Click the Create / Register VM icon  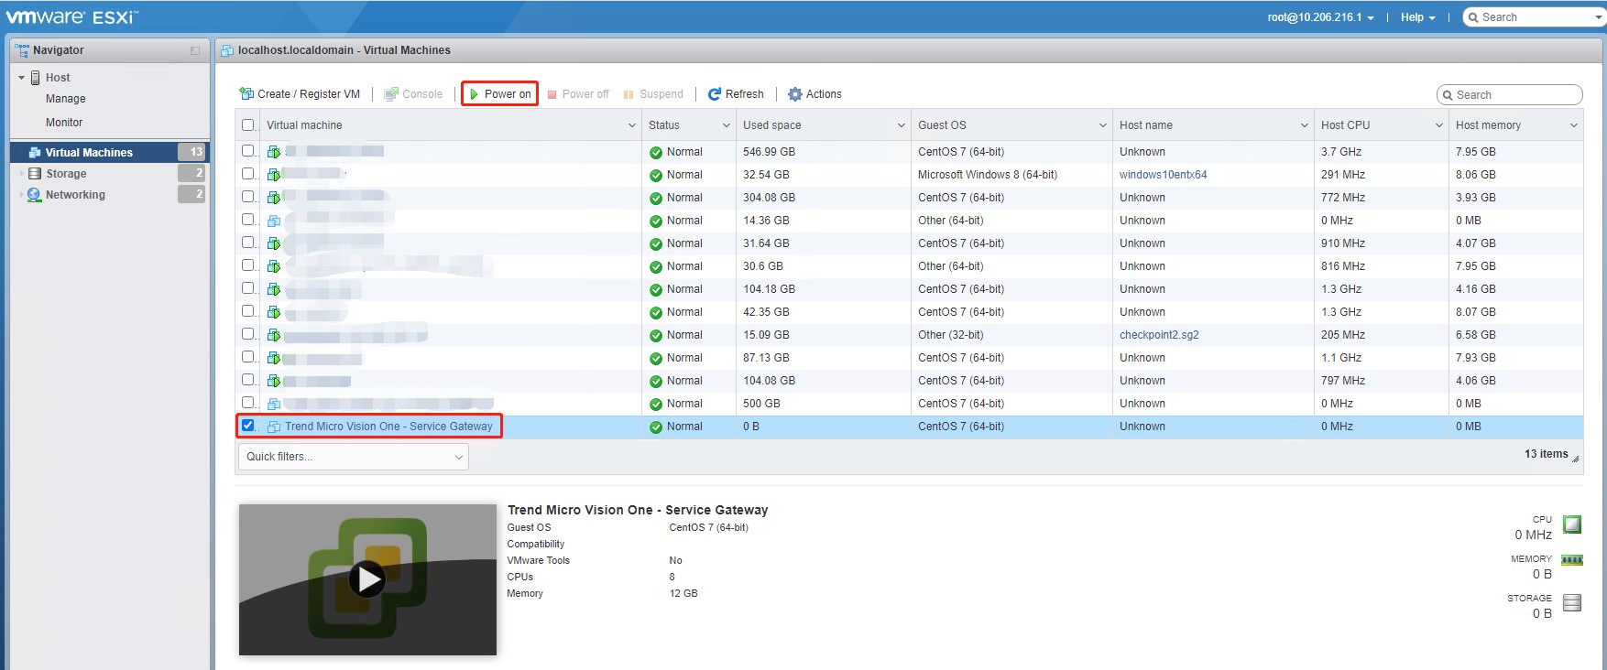(246, 94)
